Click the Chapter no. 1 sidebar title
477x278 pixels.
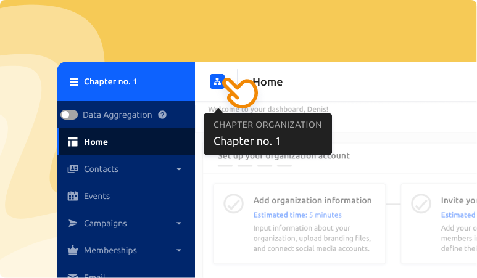110,81
